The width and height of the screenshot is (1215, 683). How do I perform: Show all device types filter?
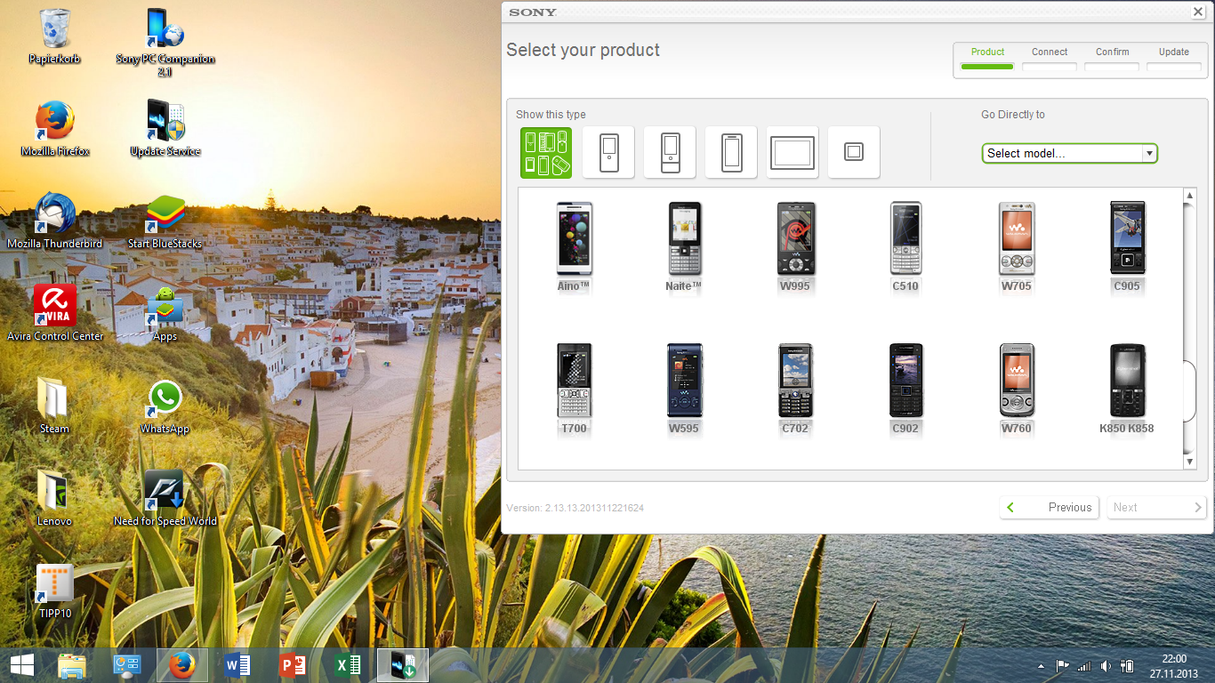pyautogui.click(x=546, y=152)
